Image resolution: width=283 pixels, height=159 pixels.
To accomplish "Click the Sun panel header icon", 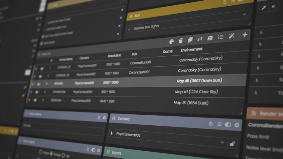I will click(x=131, y=16).
